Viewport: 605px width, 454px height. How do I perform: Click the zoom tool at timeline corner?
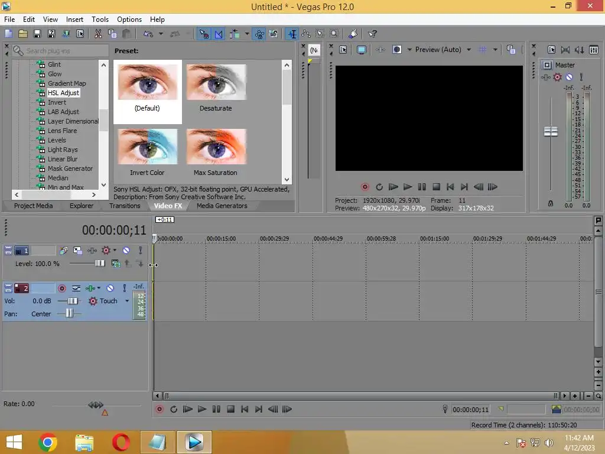coord(598,396)
